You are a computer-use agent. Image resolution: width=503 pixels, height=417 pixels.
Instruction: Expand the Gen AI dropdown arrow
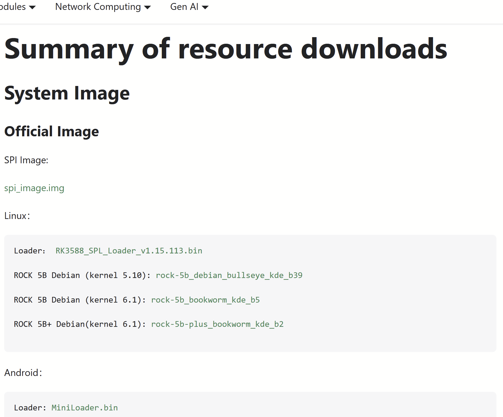coord(205,7)
